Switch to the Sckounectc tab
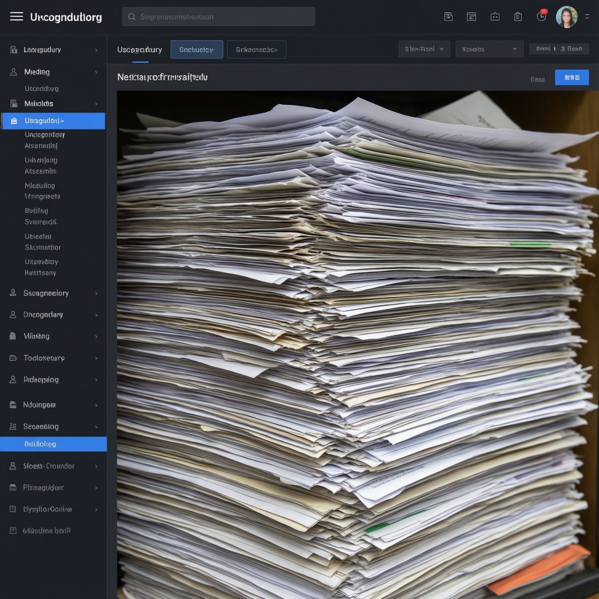The height and width of the screenshot is (599, 599). pos(256,50)
